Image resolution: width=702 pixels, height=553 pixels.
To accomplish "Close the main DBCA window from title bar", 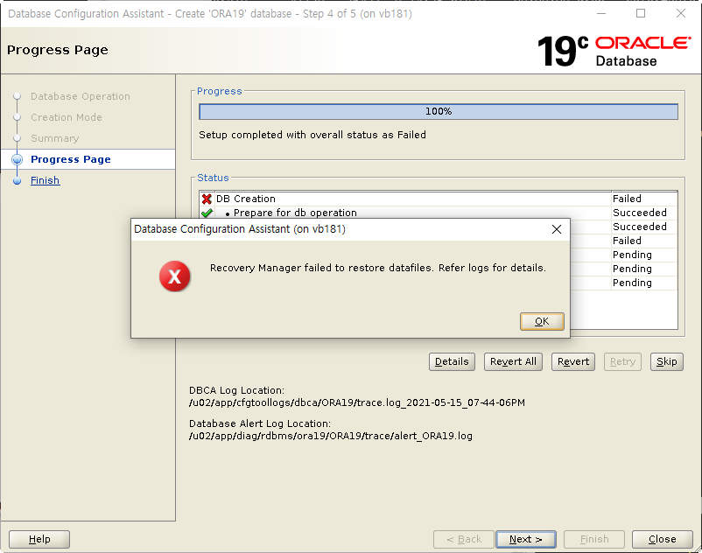I will 680,13.
